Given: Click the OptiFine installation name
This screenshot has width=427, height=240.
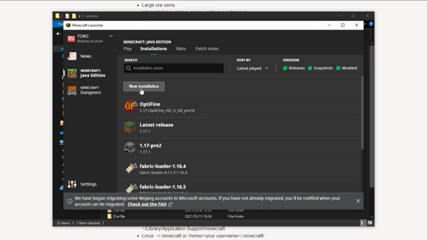Looking at the screenshot, I should (x=150, y=104).
